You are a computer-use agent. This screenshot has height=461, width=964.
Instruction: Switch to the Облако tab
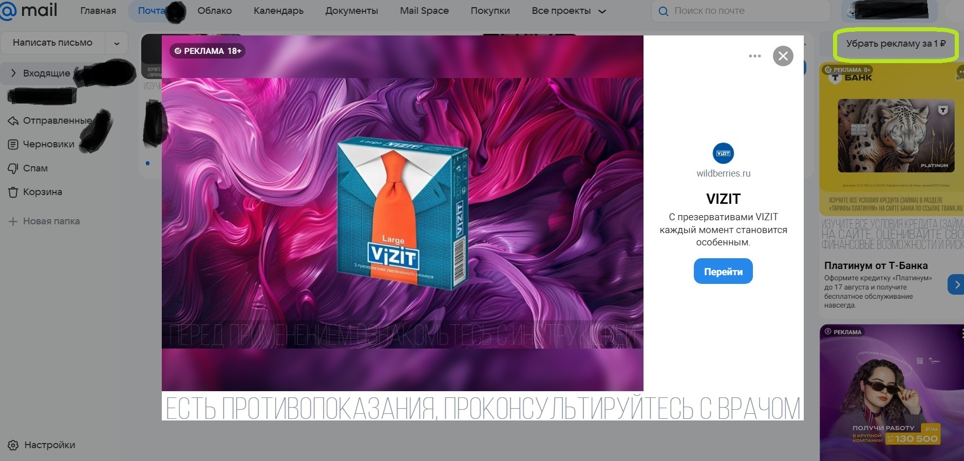click(x=215, y=11)
